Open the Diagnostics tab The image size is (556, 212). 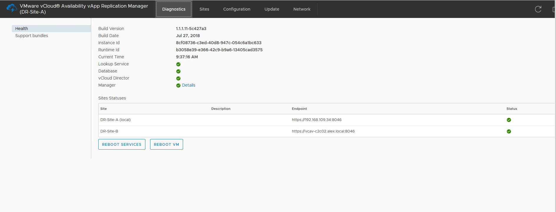[174, 9]
